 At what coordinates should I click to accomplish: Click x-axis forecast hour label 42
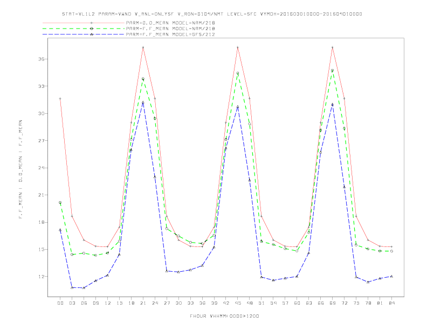click(226, 303)
